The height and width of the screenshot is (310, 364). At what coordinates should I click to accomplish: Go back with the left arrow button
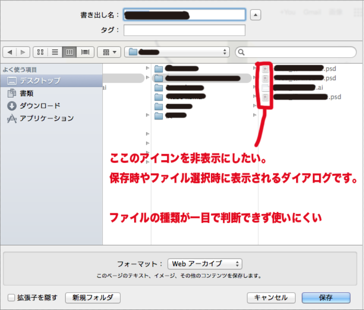point(9,52)
